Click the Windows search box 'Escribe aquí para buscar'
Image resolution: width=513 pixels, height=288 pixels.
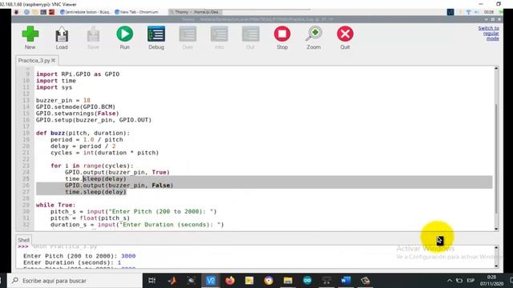[75, 281]
